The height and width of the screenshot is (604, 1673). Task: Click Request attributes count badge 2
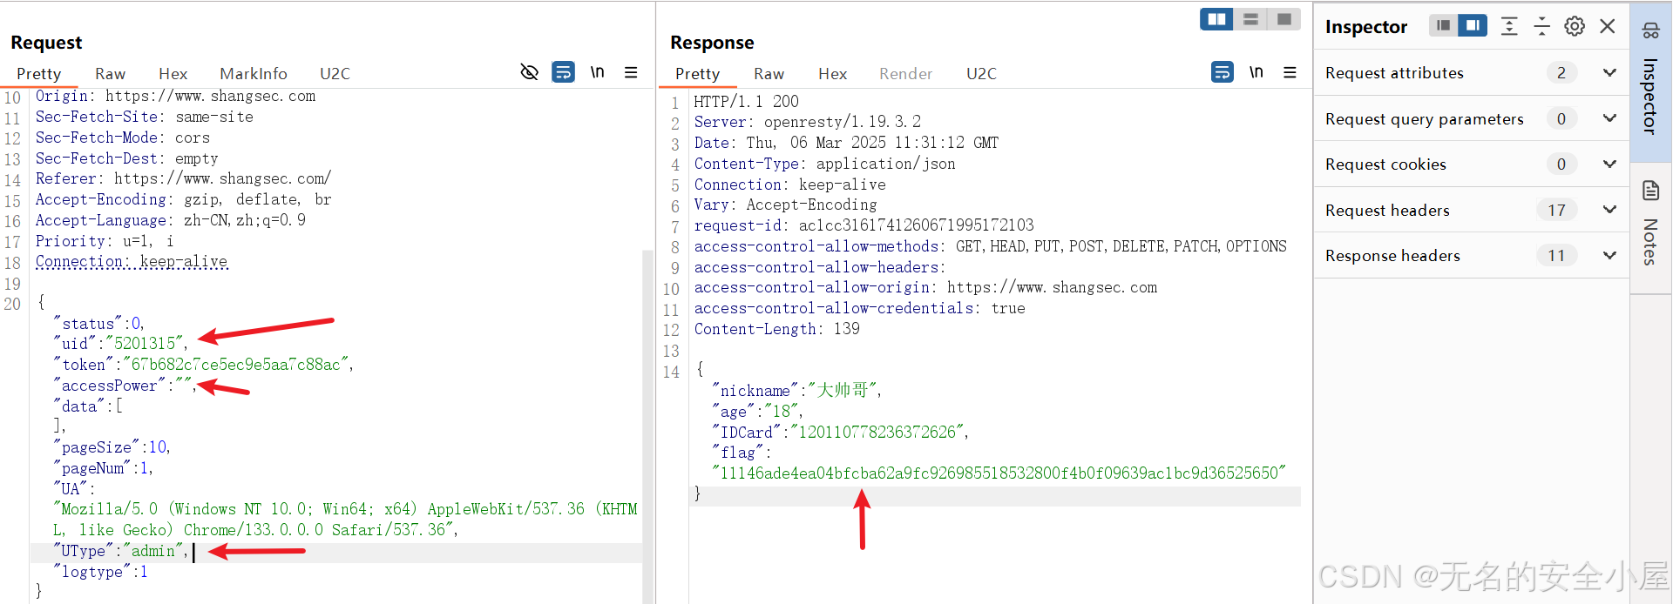(1561, 72)
